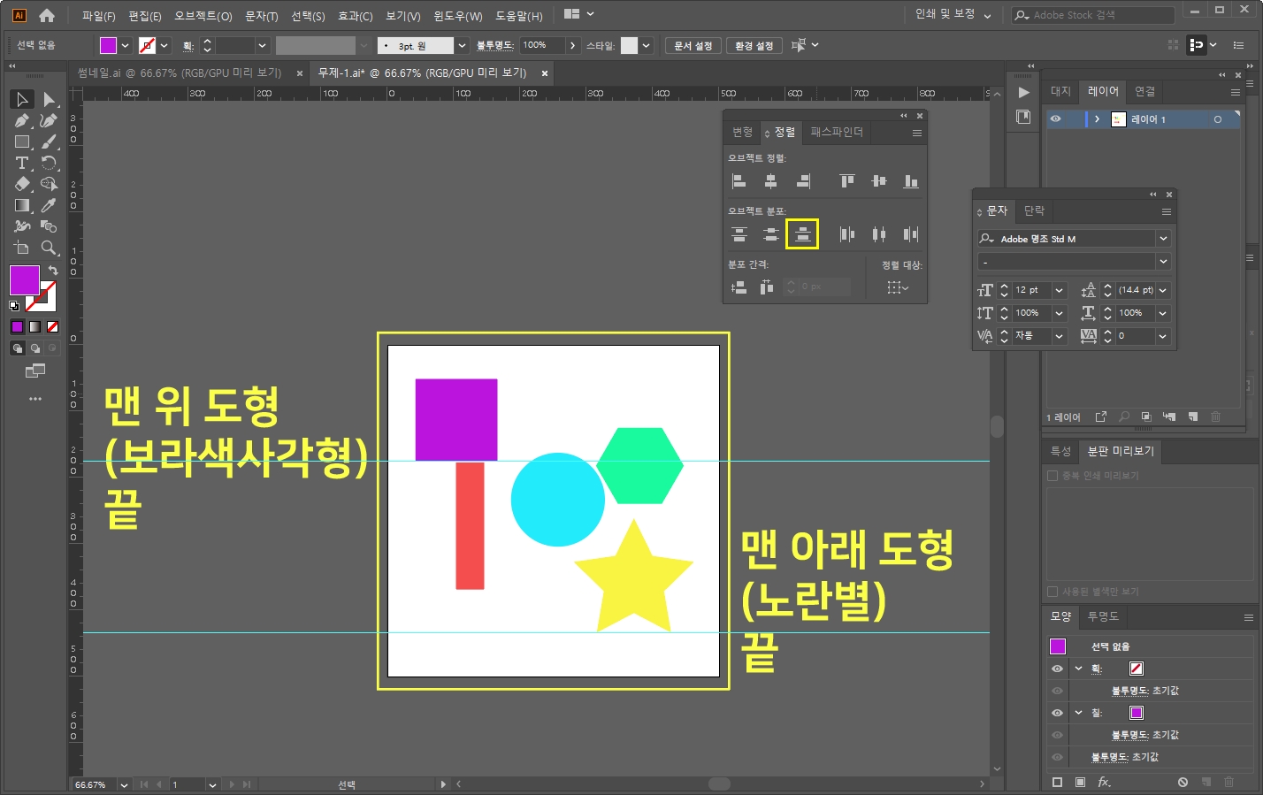
Task: Swap fill and stroke colors
Action: pos(53,271)
